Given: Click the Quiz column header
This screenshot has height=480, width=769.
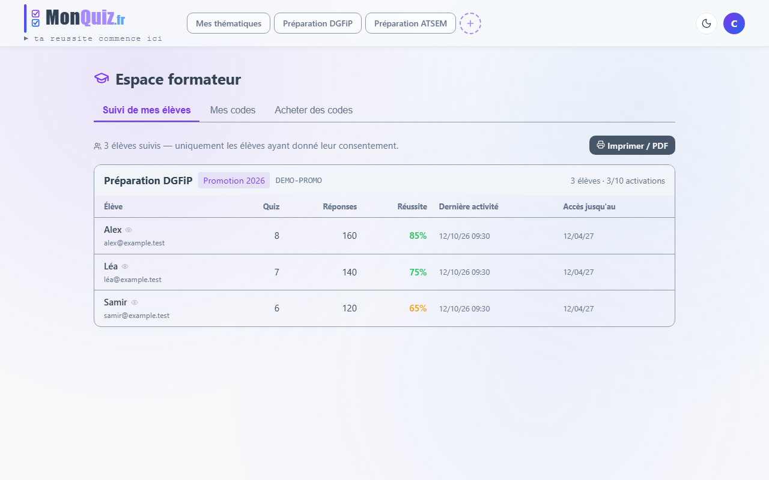Looking at the screenshot, I should pos(271,206).
